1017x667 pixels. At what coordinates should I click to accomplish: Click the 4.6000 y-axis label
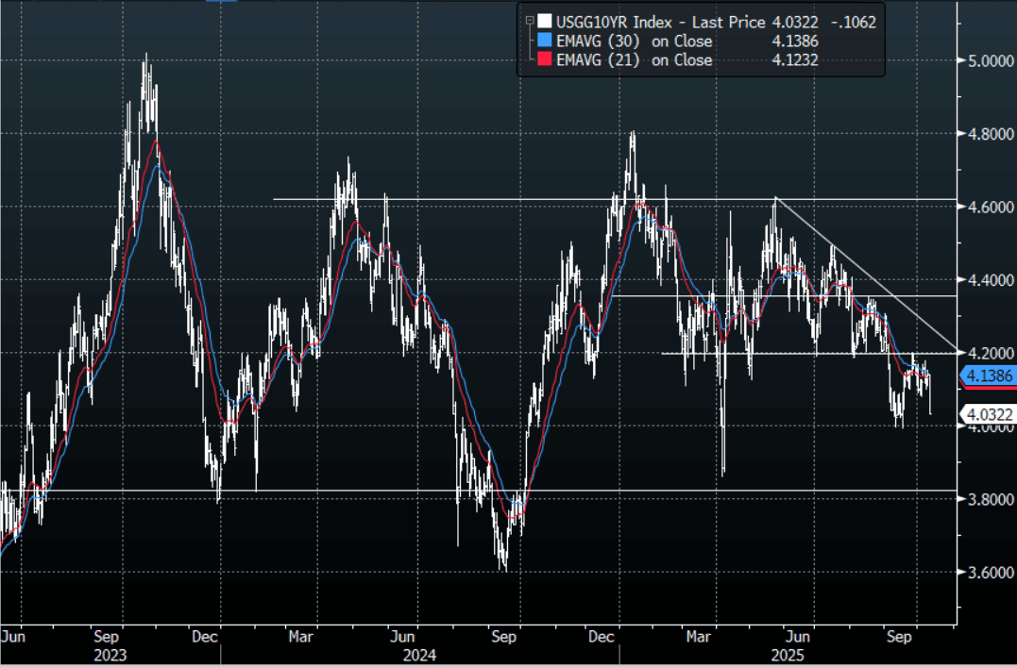click(x=988, y=207)
